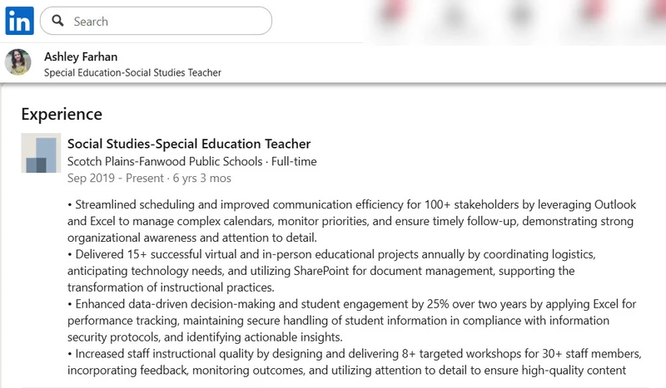Click the Full-time employment type label
The image size is (666, 388).
coord(294,161)
